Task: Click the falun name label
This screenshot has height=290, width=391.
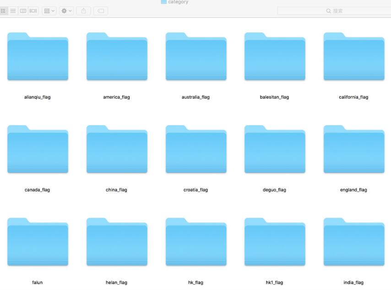Action: coord(38,283)
